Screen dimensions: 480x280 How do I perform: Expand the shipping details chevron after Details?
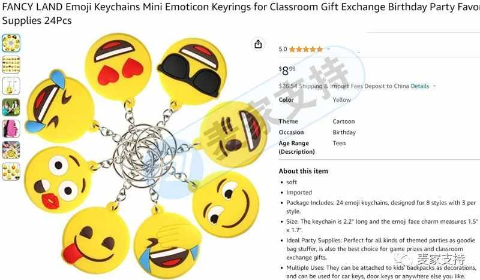pos(434,86)
